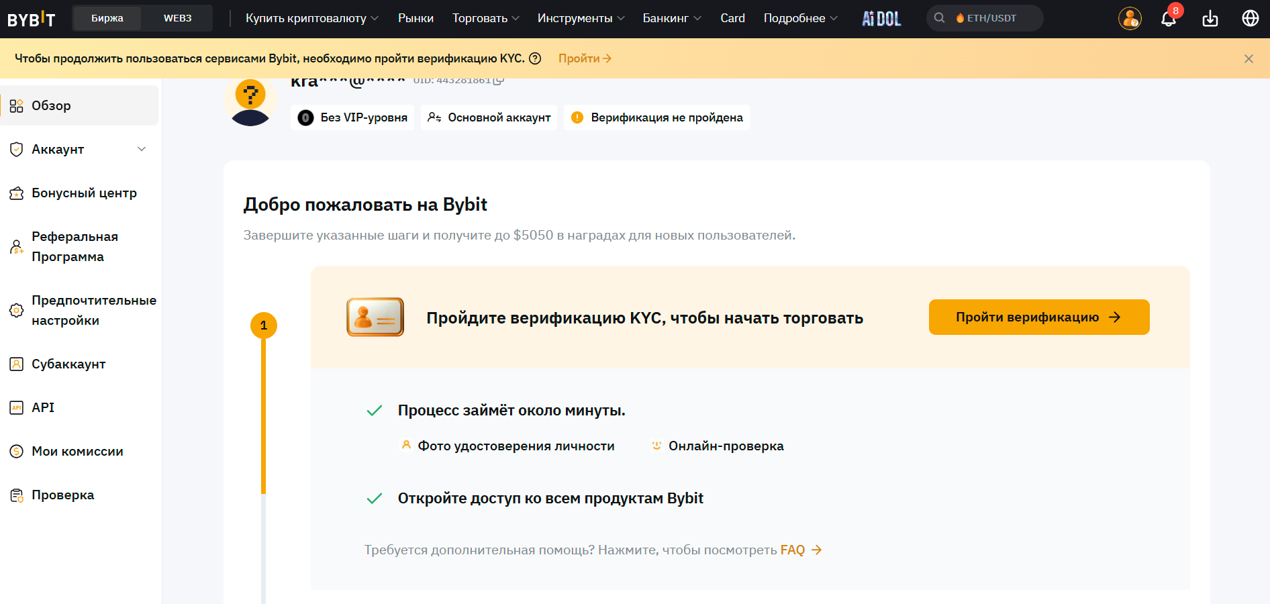
Task: Open the language globe icon
Action: point(1250,19)
